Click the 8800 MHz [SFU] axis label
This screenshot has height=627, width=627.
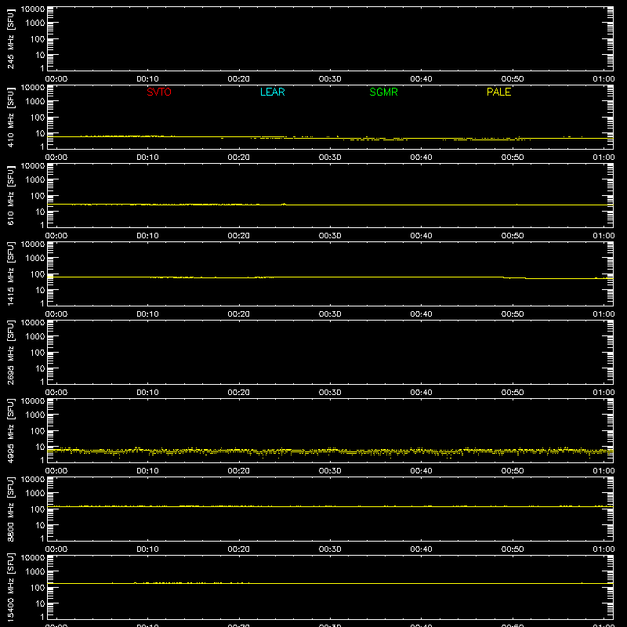(10, 509)
